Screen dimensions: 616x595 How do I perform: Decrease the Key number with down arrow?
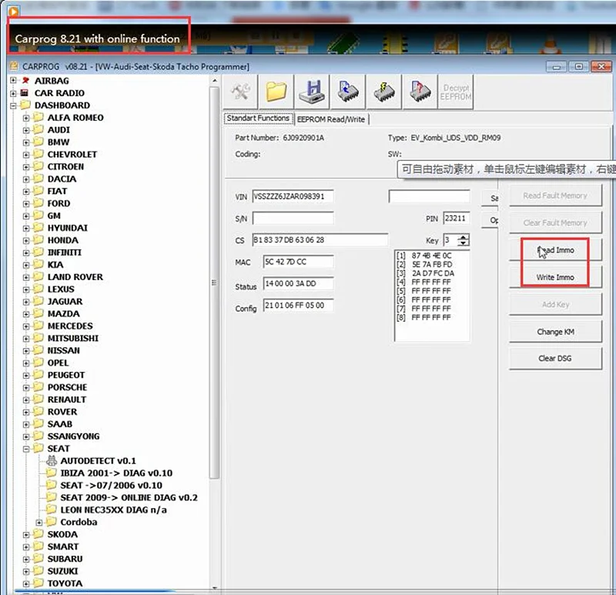pos(464,242)
